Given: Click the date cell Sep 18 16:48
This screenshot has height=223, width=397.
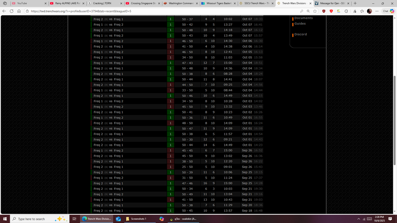Looking at the screenshot, I should [x=252, y=211].
